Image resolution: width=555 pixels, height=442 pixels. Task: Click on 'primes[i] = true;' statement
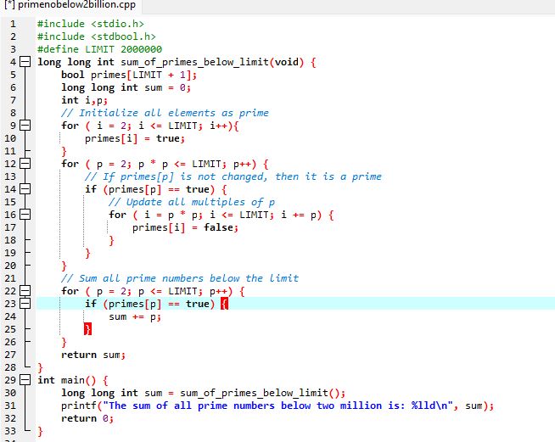click(135, 138)
